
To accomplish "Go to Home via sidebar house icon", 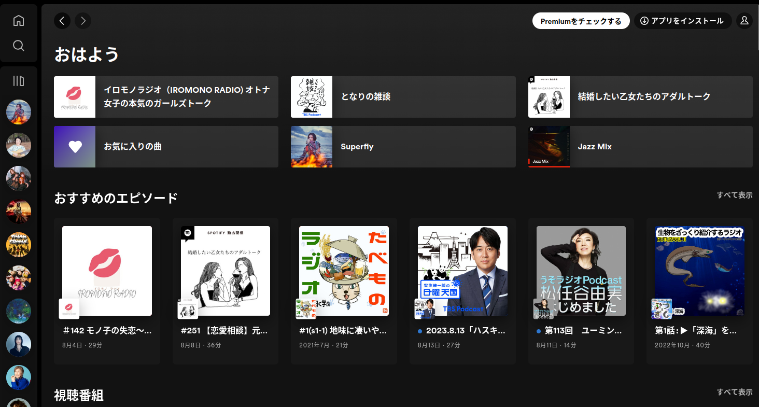I will tap(19, 21).
